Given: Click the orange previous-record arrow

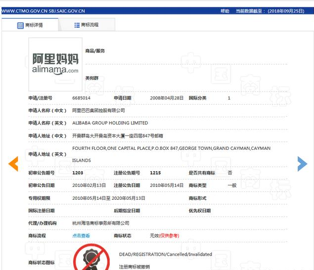Looking at the screenshot, I should pos(13,164).
